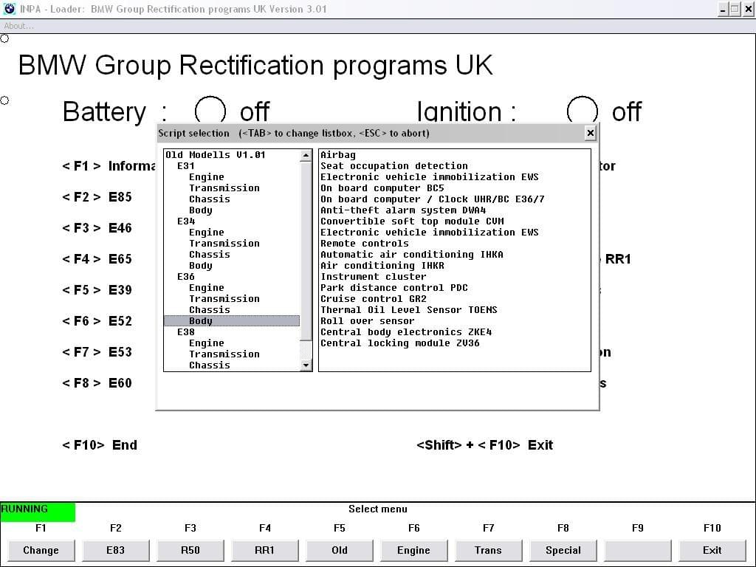This screenshot has width=756, height=567.
Task: Choose Convertible soft top module CVM
Action: pyautogui.click(x=412, y=221)
